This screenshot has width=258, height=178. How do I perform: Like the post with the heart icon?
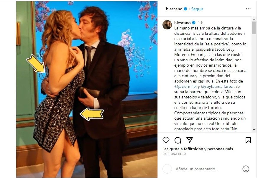point(166,140)
